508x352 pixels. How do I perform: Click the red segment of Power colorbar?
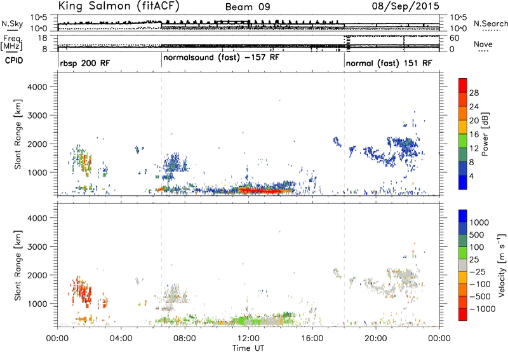463,85
